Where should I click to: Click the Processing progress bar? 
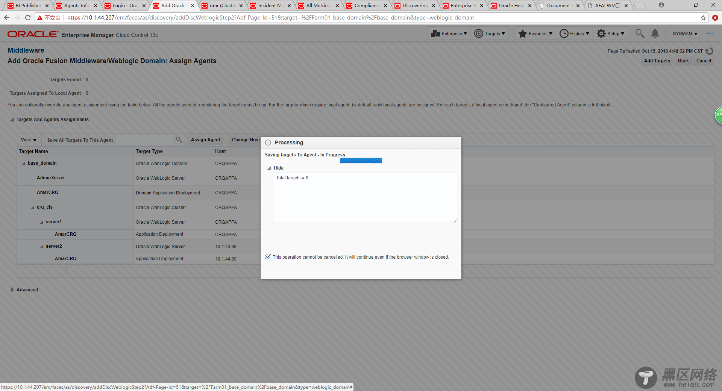pyautogui.click(x=361, y=161)
